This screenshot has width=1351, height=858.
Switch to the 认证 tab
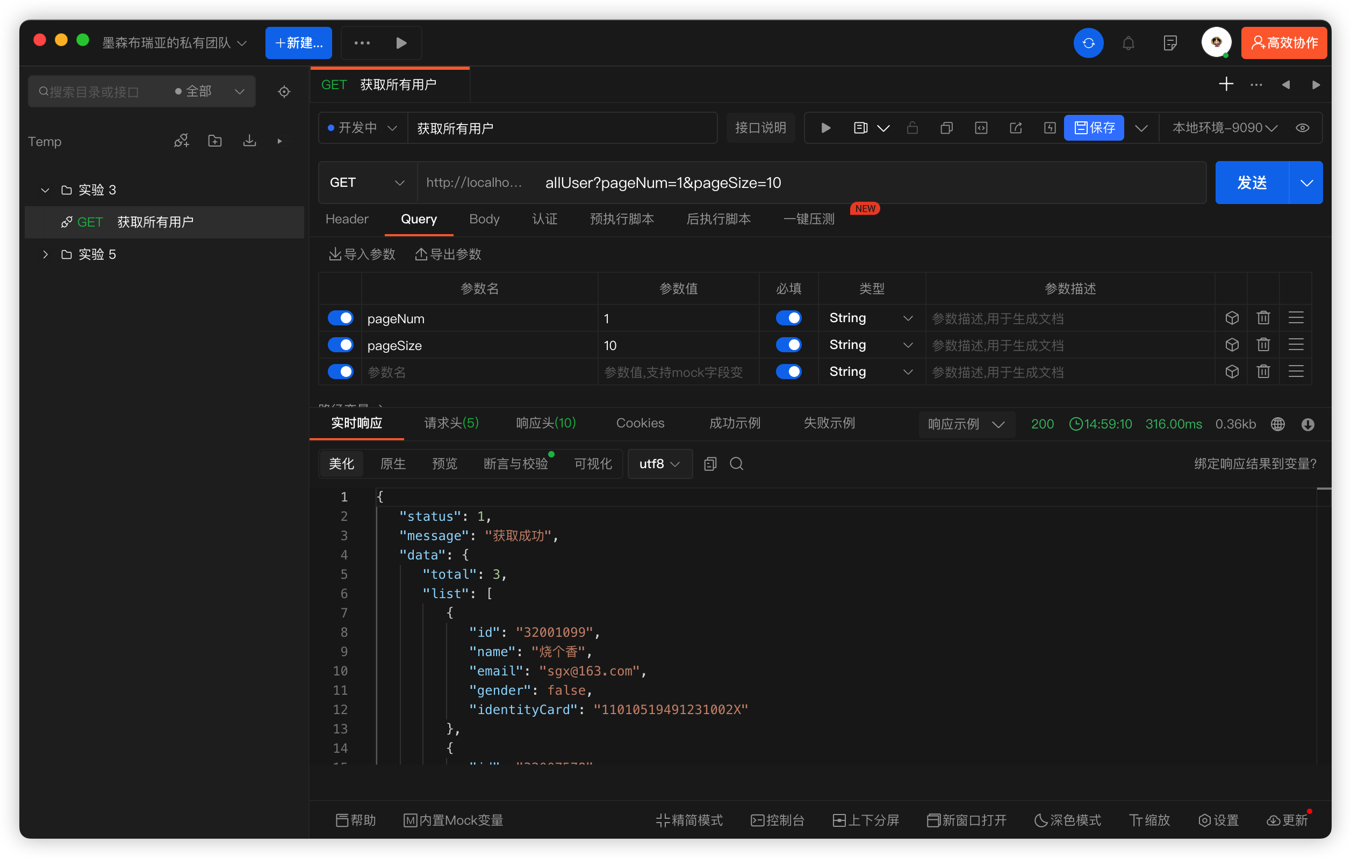544,219
